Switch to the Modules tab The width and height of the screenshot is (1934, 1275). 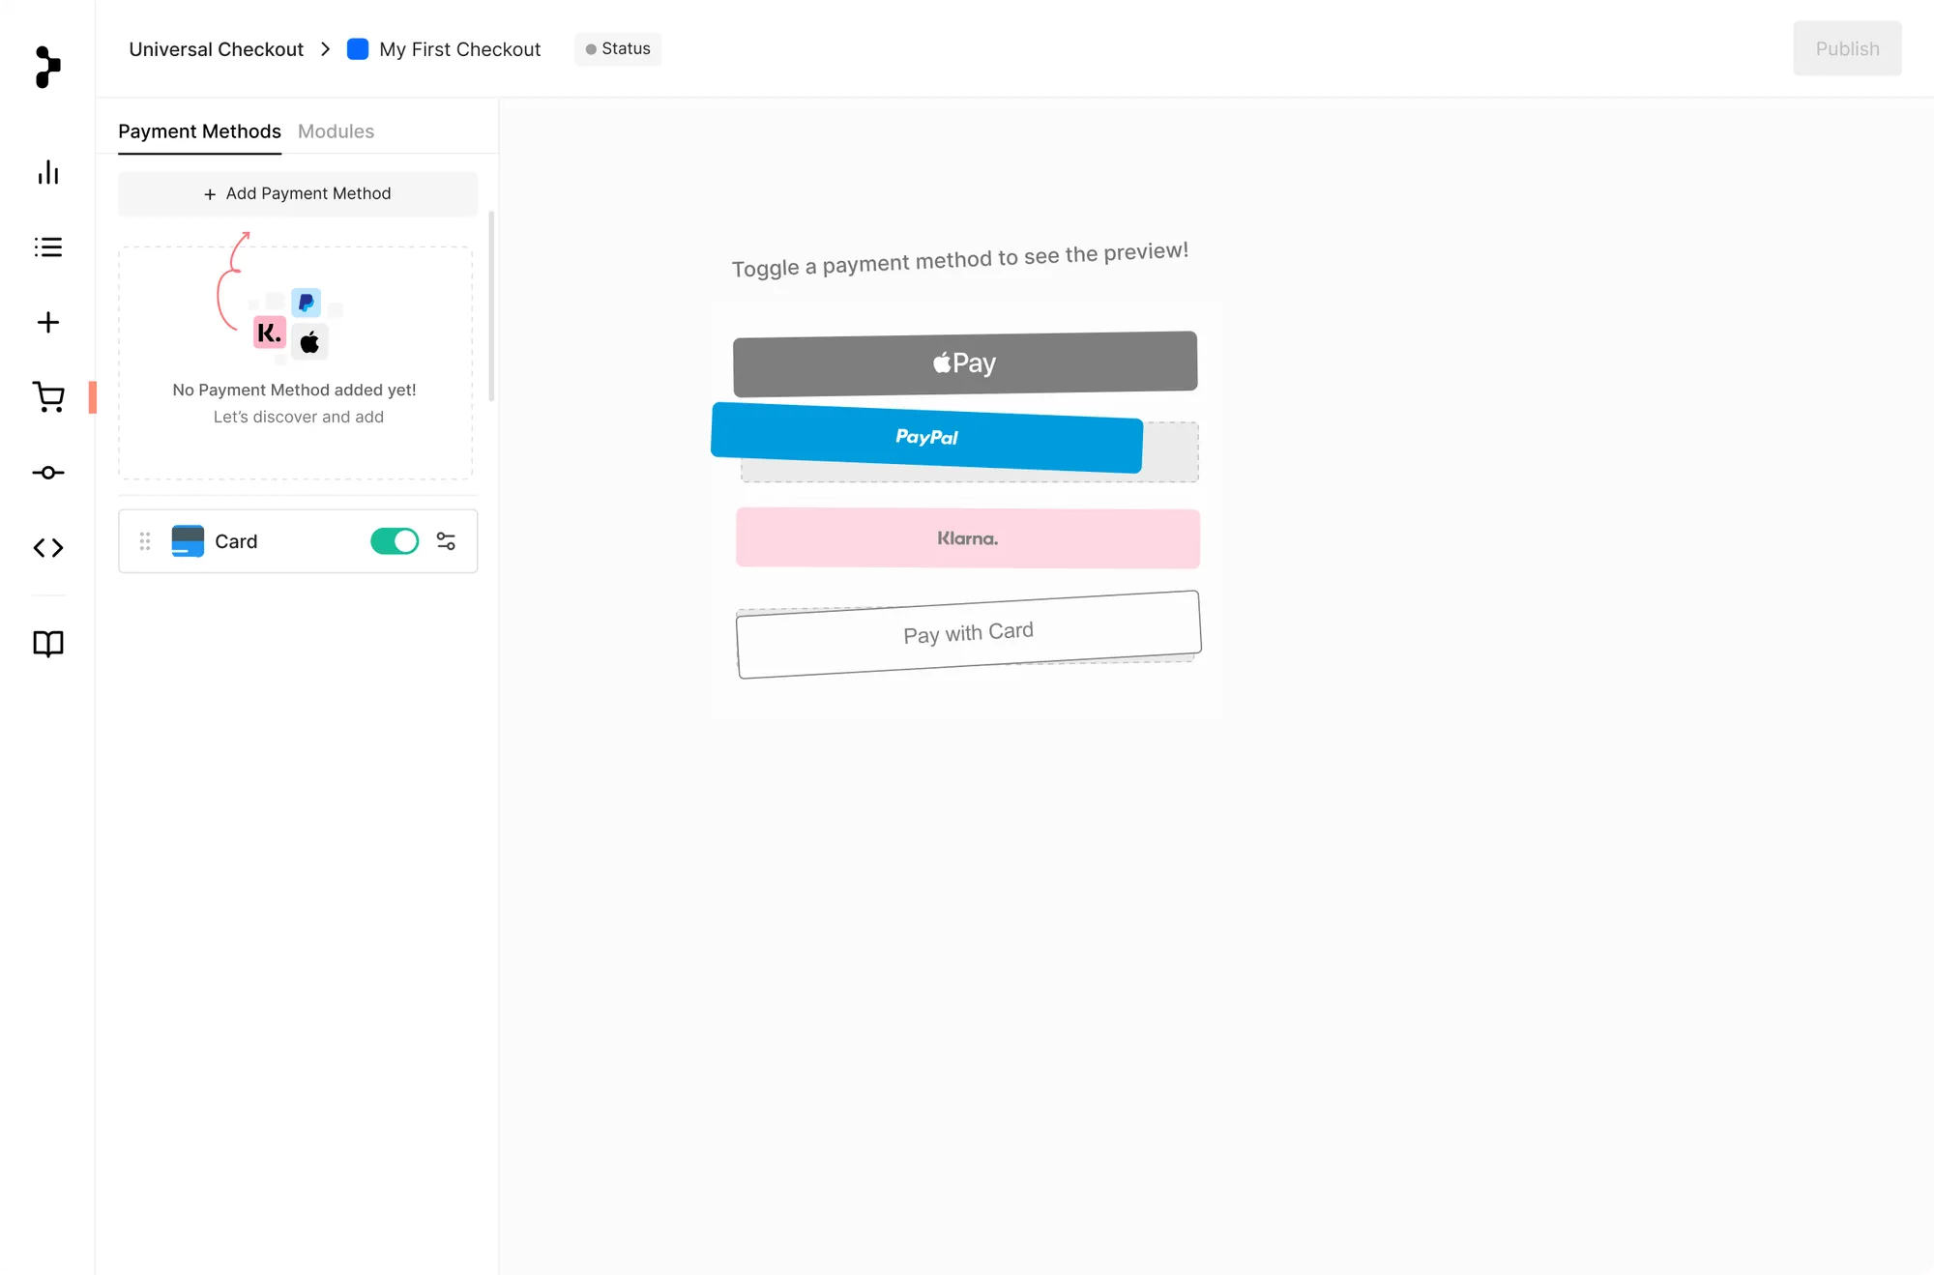[x=336, y=130]
